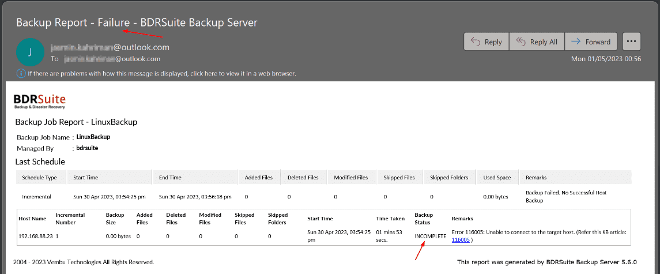This screenshot has width=660, height=274.
Task: Open KB article link 116005
Action: [461, 240]
